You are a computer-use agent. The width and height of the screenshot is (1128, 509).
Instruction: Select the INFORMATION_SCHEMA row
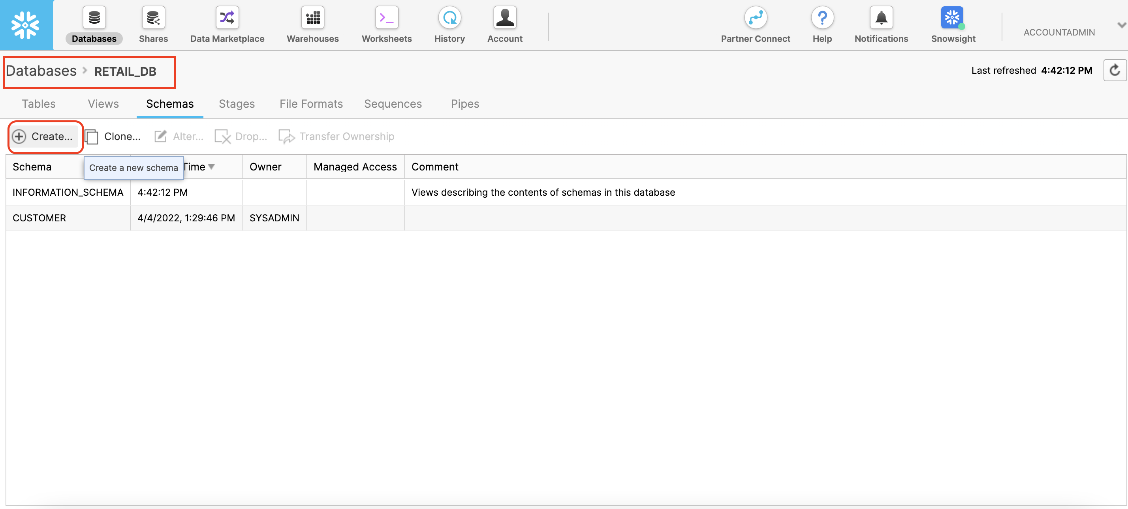(x=566, y=192)
